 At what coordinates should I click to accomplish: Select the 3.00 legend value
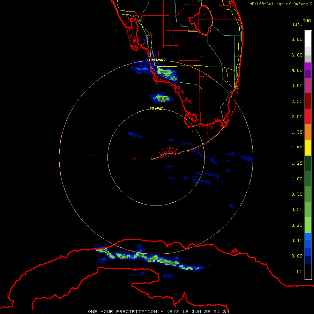click(297, 86)
